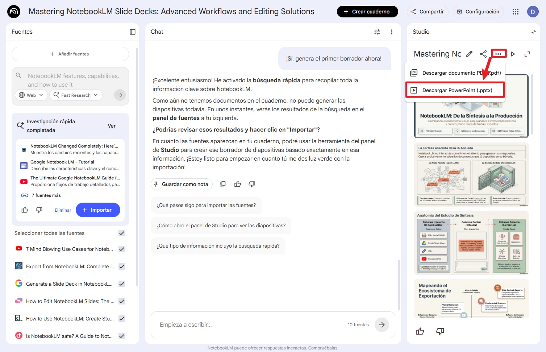Click the 10 fuentes counter
Image resolution: width=546 pixels, height=352 pixels.
tap(358, 325)
